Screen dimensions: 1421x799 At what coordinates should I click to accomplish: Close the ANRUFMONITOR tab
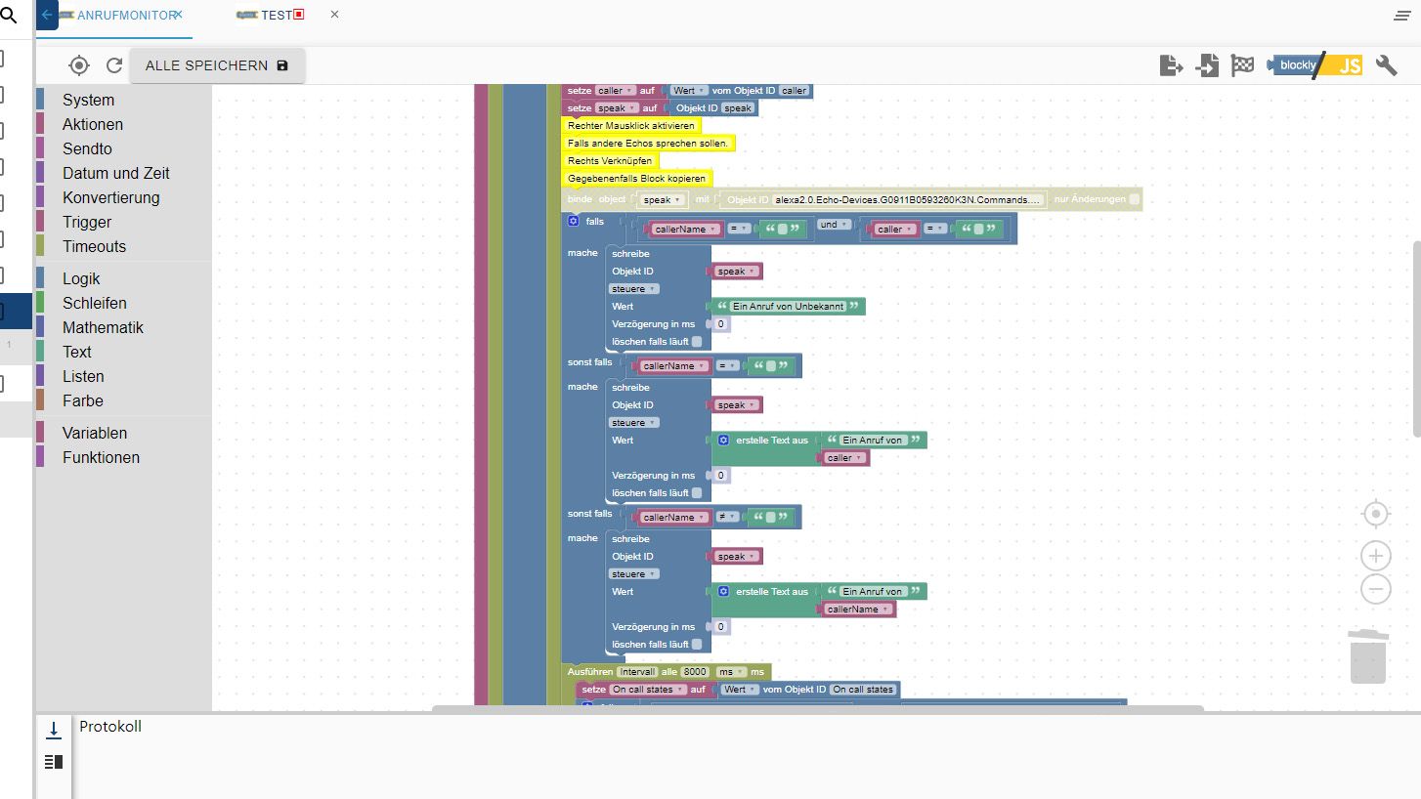pos(178,15)
